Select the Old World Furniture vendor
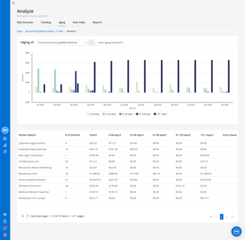This screenshot has height=240, width=245. tap(29, 186)
